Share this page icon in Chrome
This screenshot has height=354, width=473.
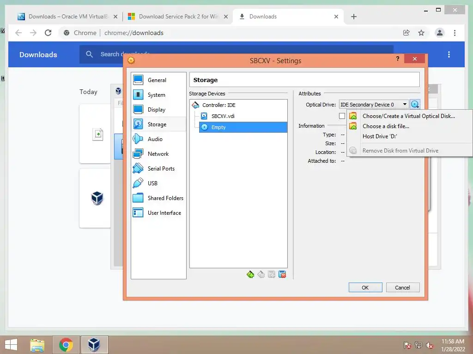406,33
